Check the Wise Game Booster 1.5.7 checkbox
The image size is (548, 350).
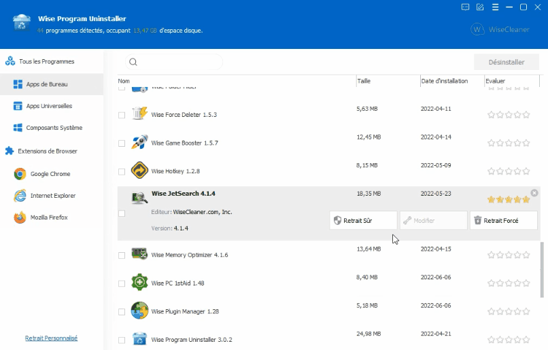(x=122, y=143)
